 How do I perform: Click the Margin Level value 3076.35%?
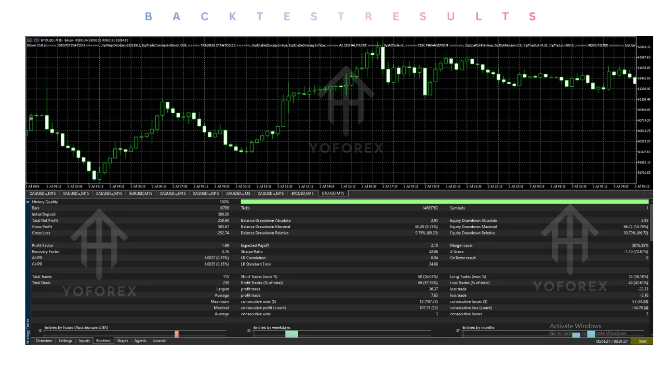click(640, 245)
